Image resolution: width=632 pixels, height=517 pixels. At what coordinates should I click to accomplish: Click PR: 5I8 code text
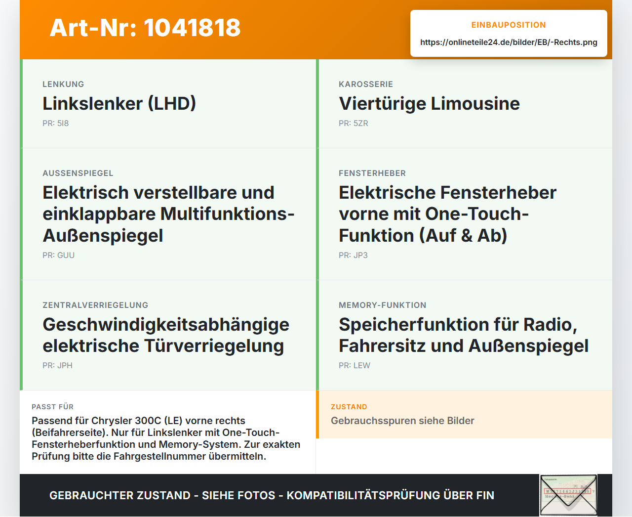(x=55, y=123)
